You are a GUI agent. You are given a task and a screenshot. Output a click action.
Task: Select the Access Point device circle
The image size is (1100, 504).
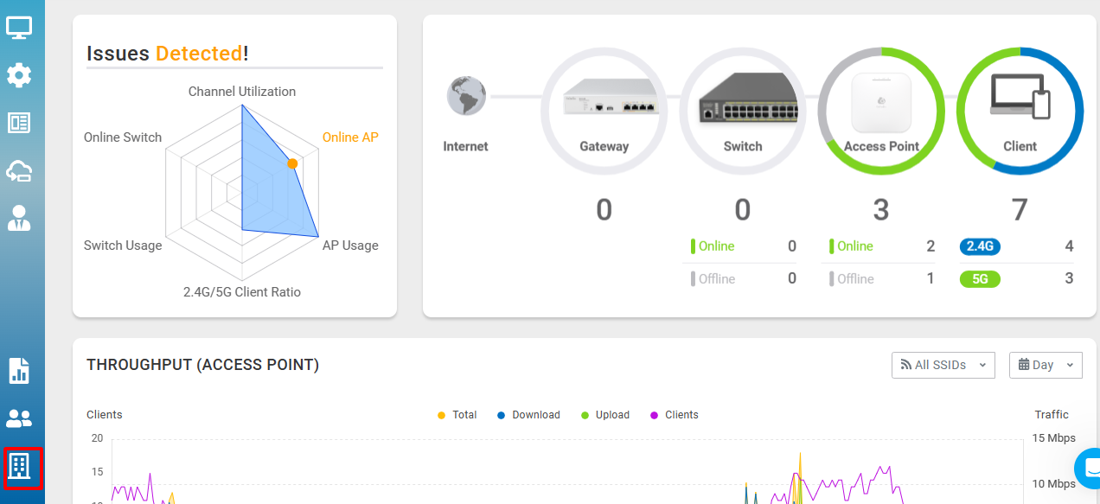pos(881,109)
